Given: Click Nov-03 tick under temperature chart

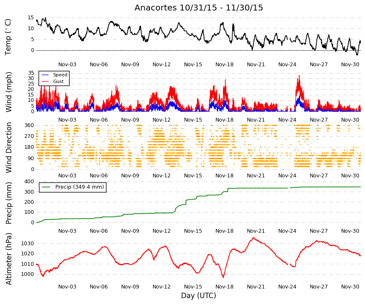Looking at the screenshot, I should tap(67, 65).
